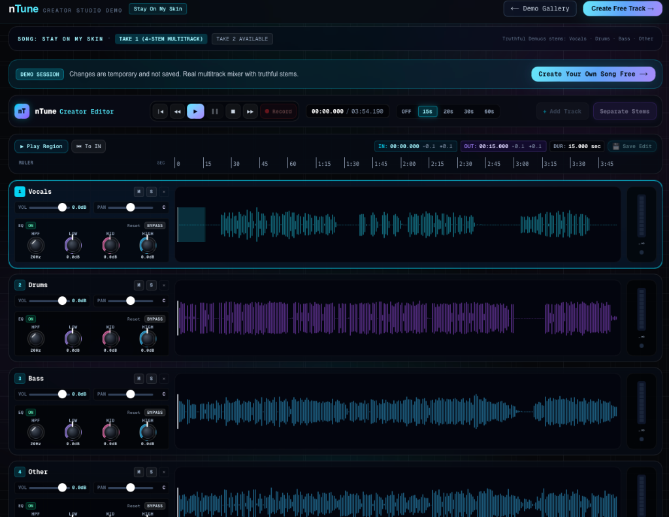The image size is (669, 517).
Task: Click the Bass pan slider handle
Action: [x=131, y=394]
